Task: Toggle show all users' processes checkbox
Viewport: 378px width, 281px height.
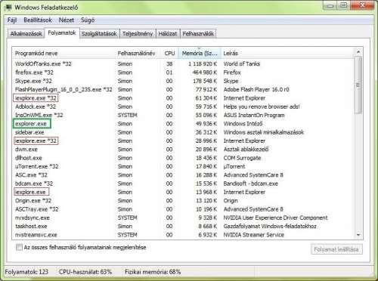Action: pos(19,247)
